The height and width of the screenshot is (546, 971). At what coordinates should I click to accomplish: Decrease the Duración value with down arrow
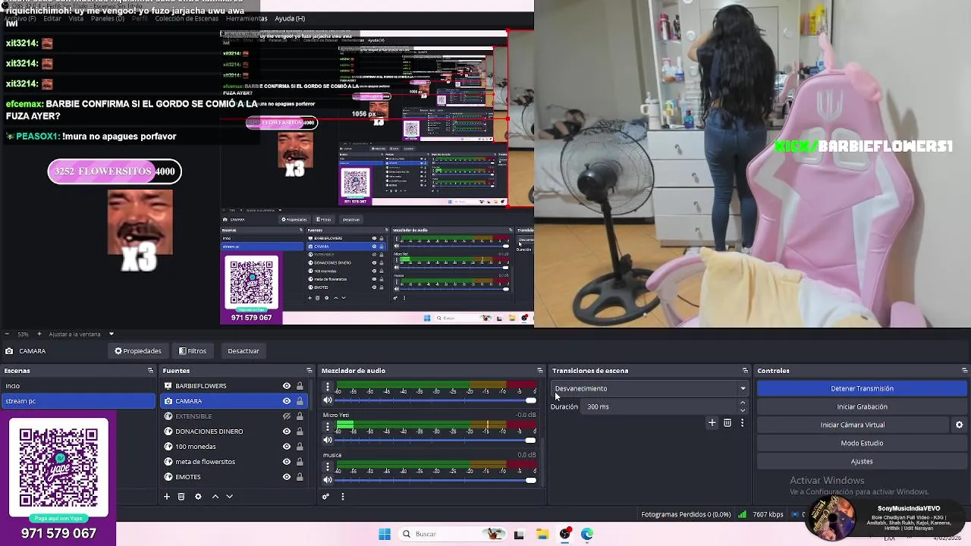pos(743,410)
